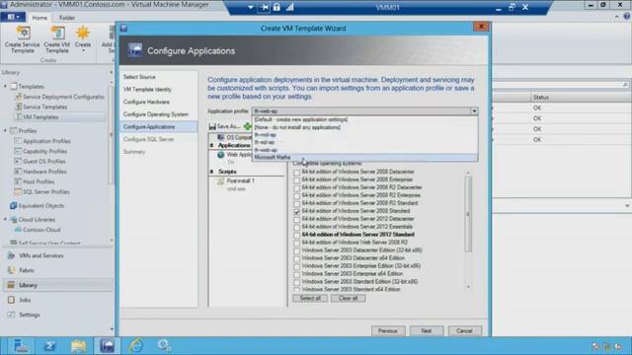This screenshot has width=632, height=355.
Task: Click the Select all button
Action: coord(310,298)
